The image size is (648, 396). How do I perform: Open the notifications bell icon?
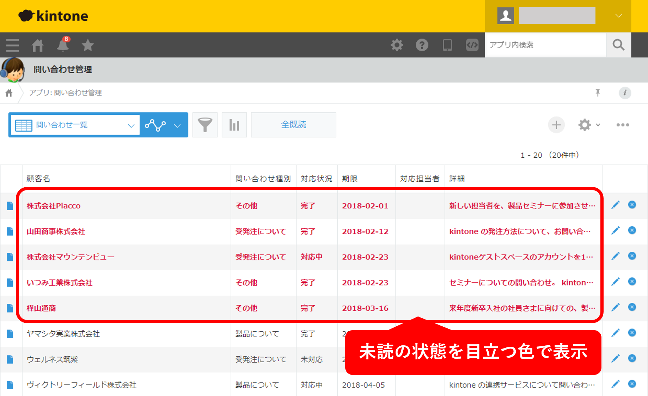point(63,45)
